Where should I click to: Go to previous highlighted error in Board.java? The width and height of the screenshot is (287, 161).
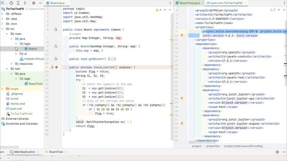[x=165, y=10]
